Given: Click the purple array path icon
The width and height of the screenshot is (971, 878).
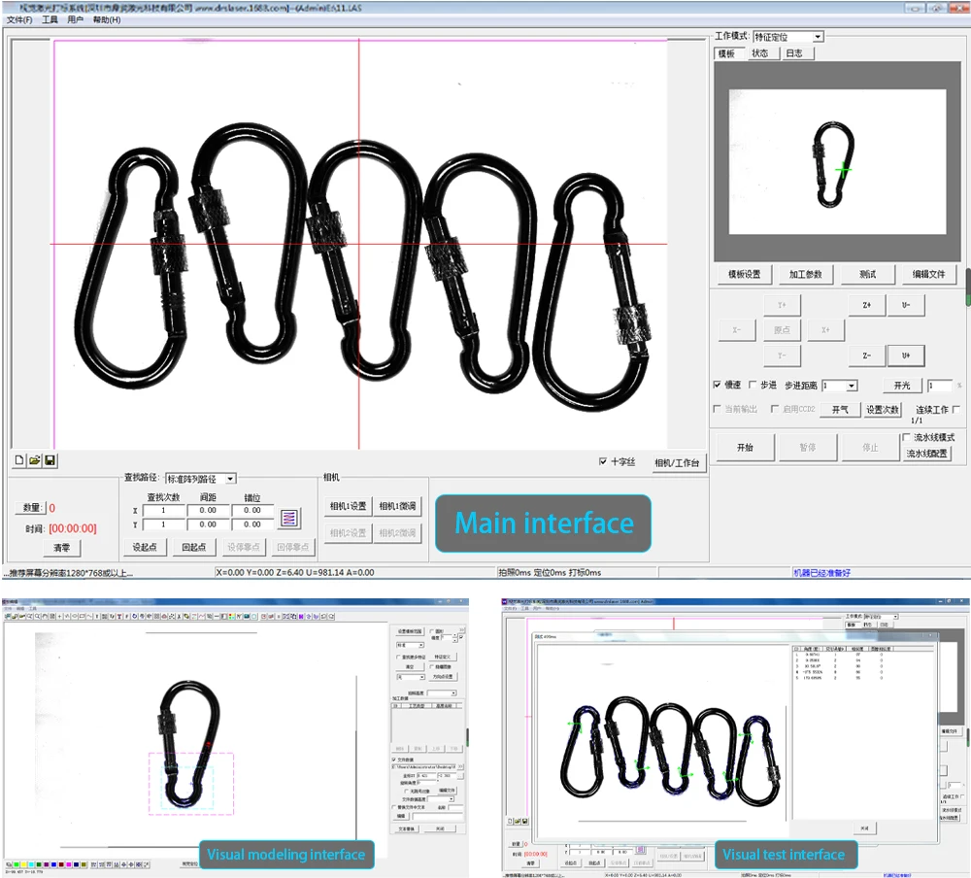Looking at the screenshot, I should [x=289, y=518].
